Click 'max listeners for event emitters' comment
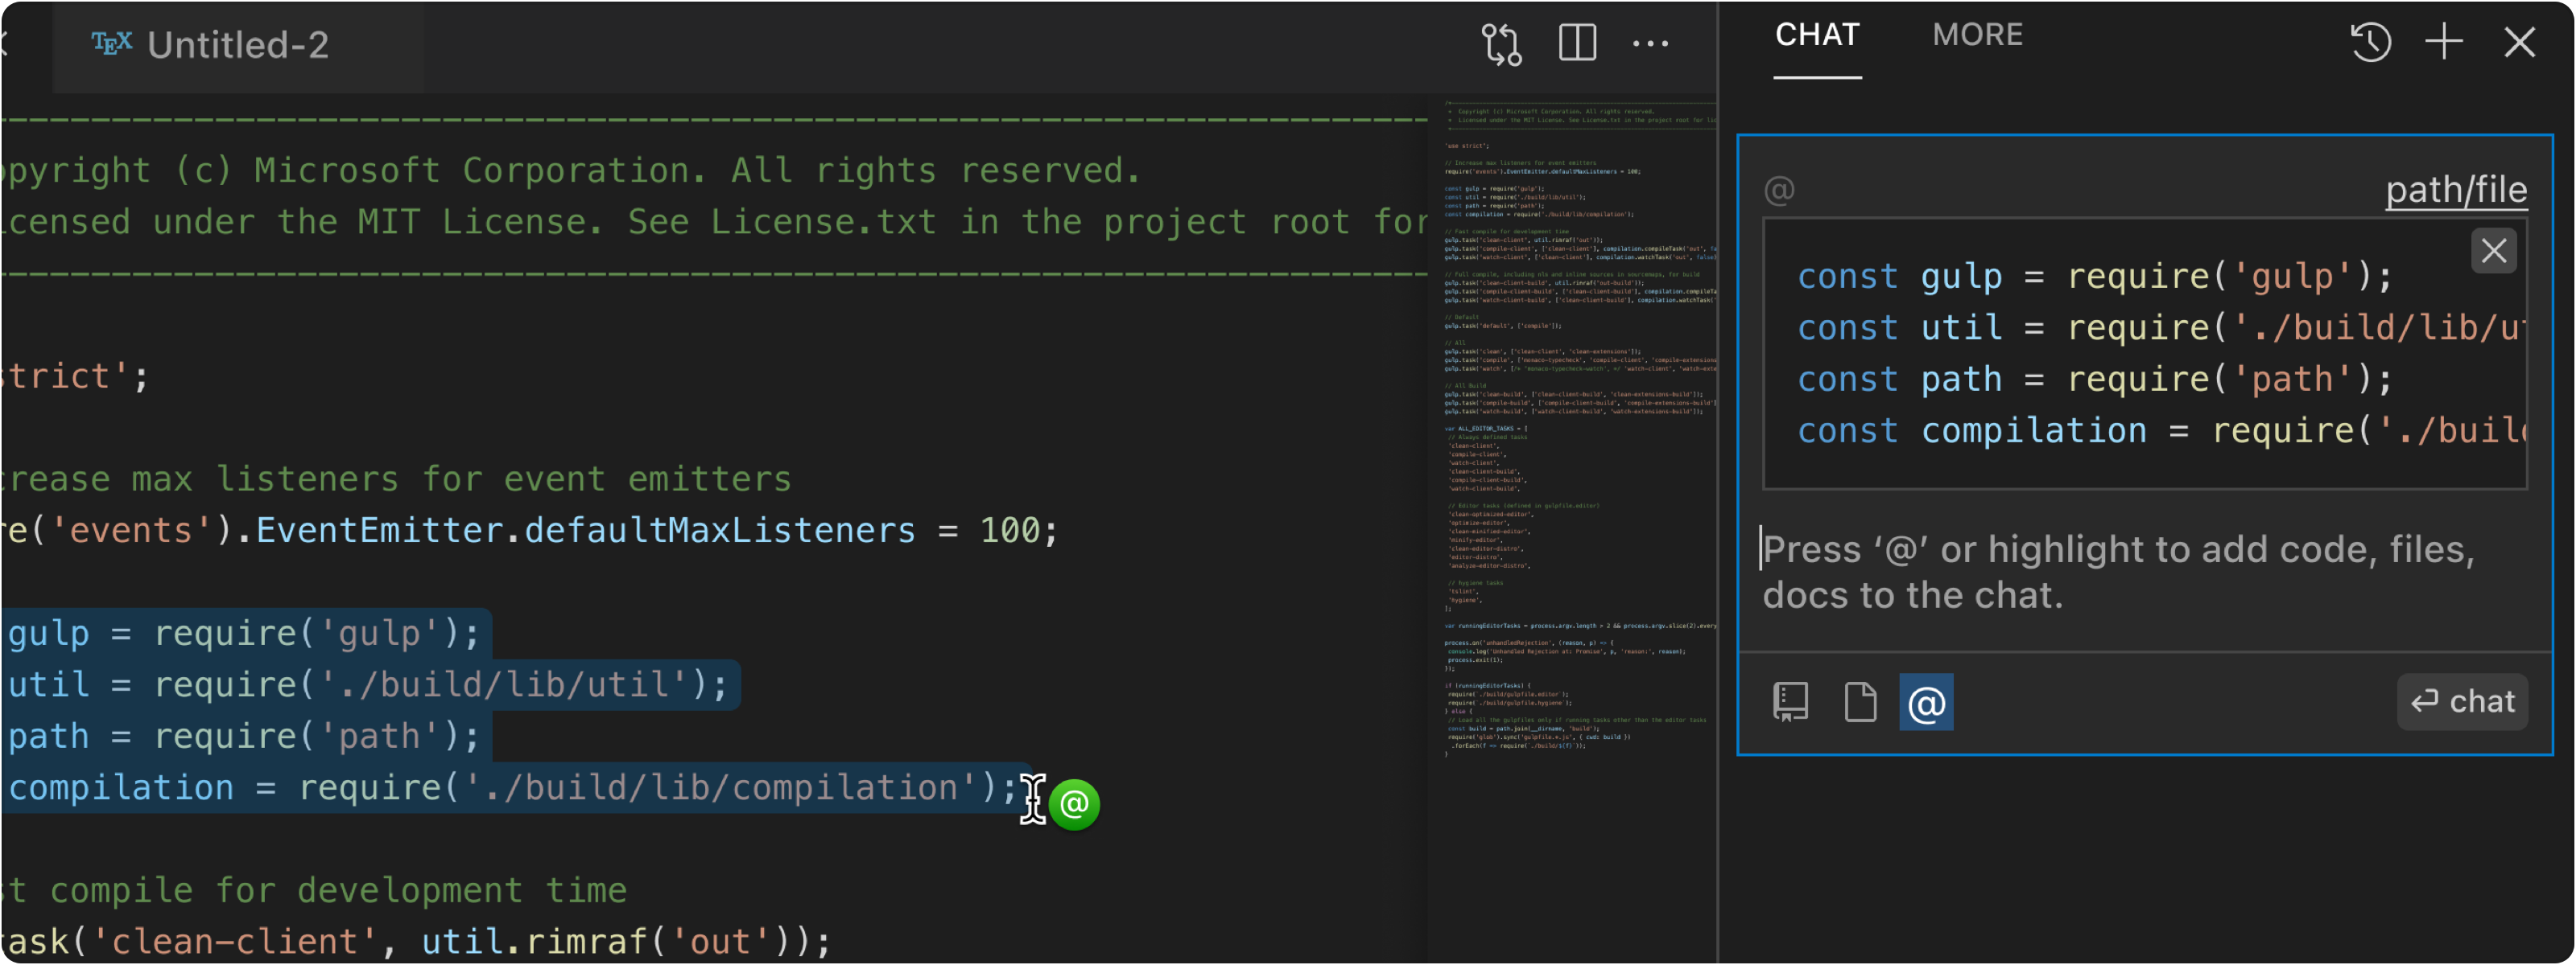This screenshot has height=965, width=2576. (x=461, y=479)
